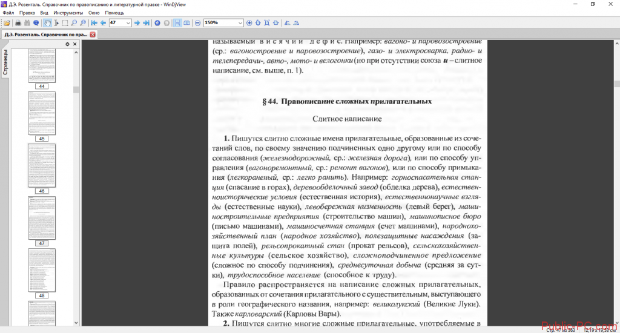Click the Actual size zoom icon
Viewport: 620px width, 333px height.
click(x=275, y=23)
